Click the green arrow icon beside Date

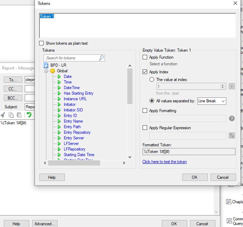59,76
